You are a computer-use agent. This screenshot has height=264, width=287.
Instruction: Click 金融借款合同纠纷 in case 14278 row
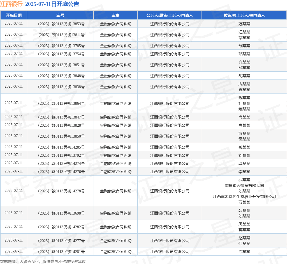(x=115, y=191)
